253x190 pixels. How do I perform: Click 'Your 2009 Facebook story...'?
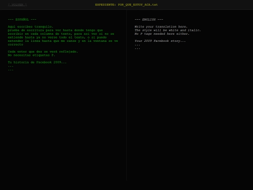coord(160,41)
